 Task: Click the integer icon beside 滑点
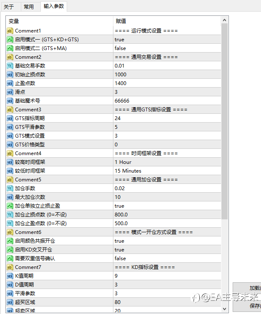(10, 92)
